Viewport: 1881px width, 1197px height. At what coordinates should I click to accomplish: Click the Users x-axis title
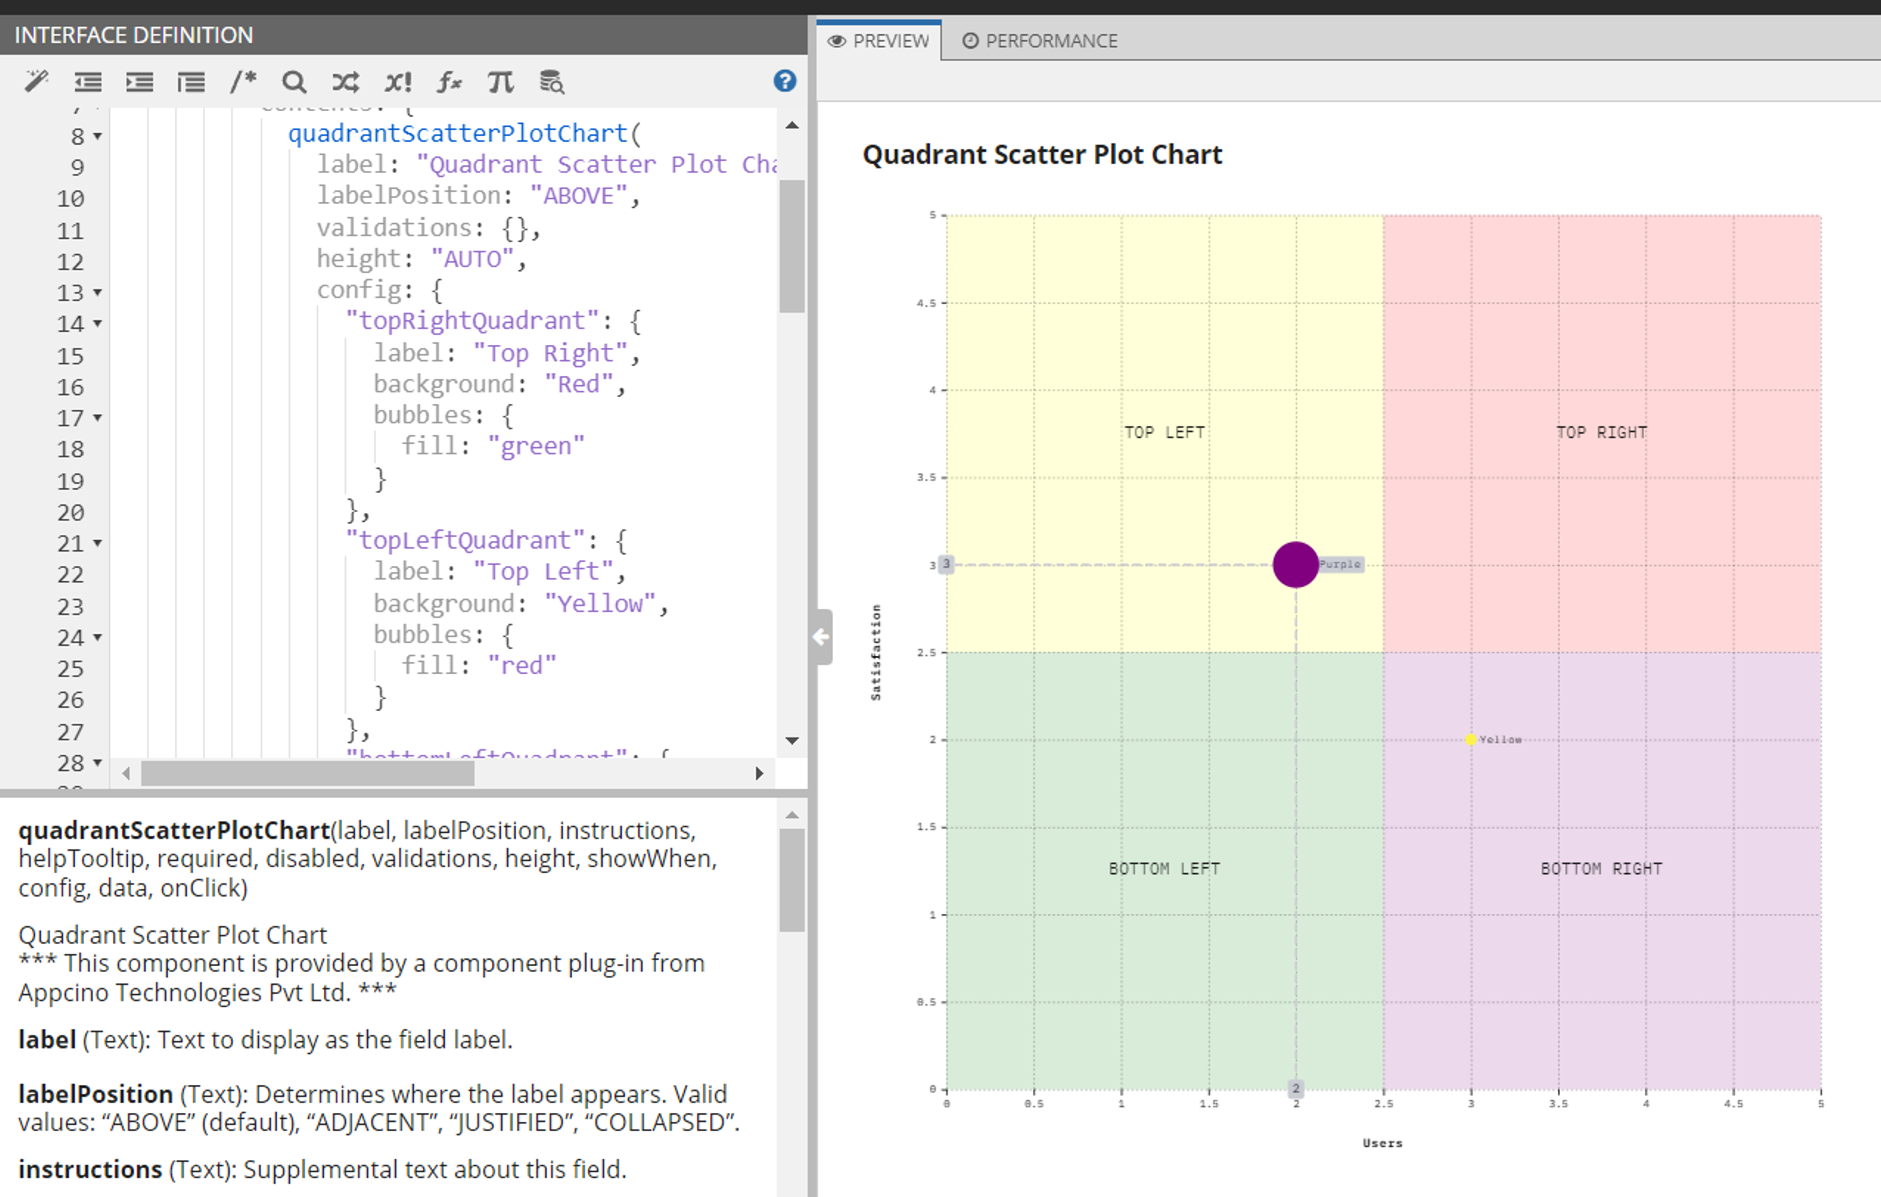click(x=1383, y=1142)
